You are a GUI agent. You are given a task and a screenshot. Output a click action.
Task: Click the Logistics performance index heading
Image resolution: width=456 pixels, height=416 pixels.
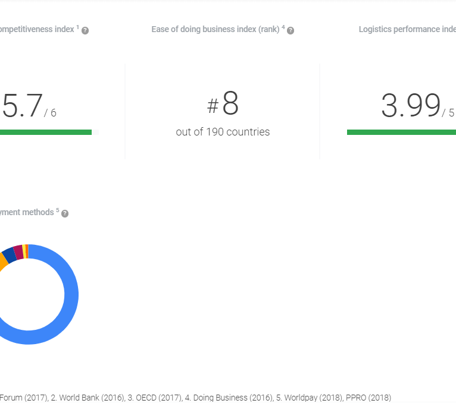407,30
